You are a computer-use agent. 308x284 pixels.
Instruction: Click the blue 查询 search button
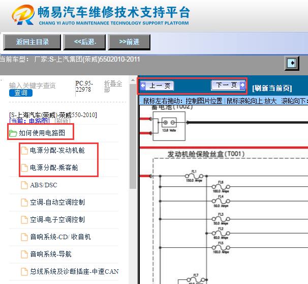pyautogui.click(x=21, y=93)
